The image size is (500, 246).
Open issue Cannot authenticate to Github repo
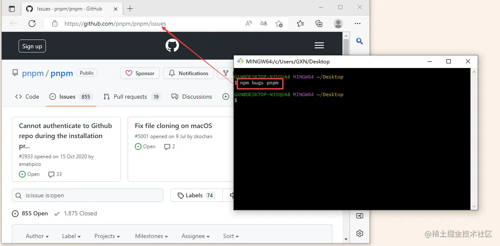point(65,136)
